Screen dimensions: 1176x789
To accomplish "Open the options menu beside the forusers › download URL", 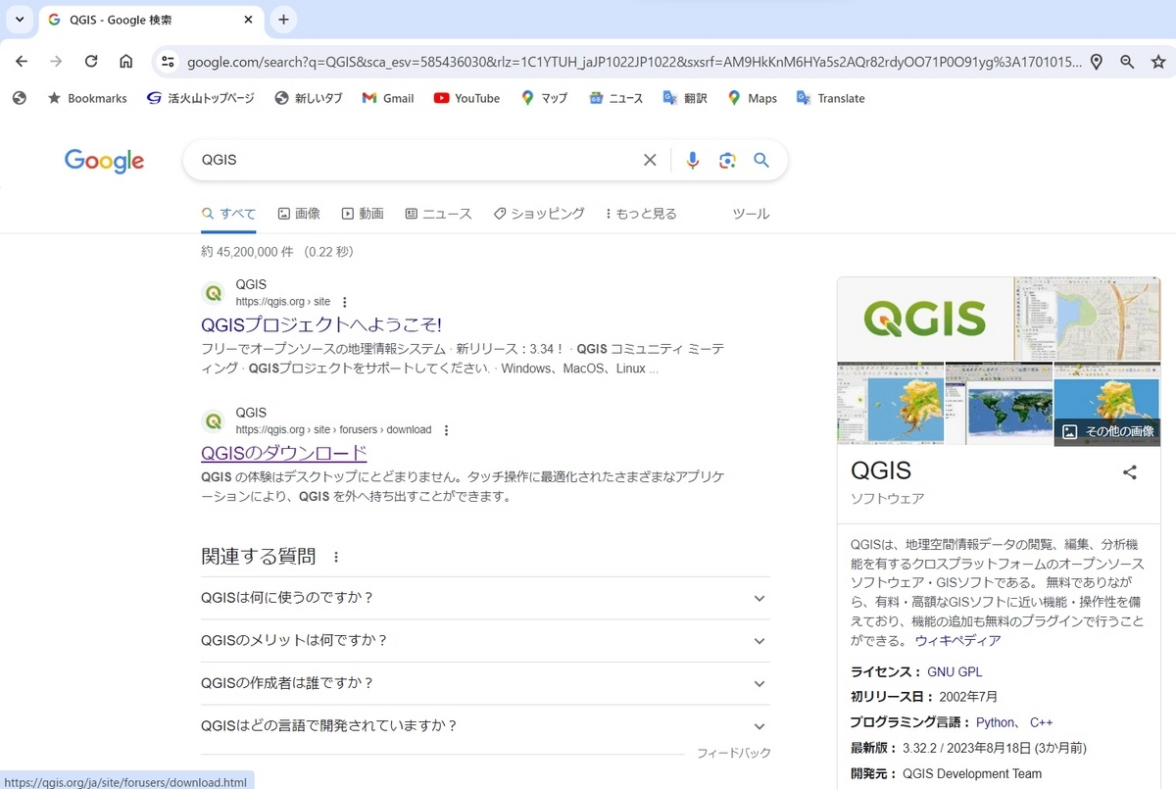I will coord(446,429).
